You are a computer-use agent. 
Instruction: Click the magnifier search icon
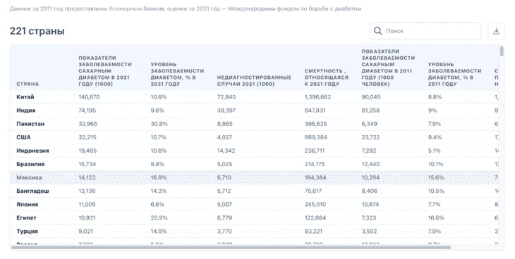[377, 31]
